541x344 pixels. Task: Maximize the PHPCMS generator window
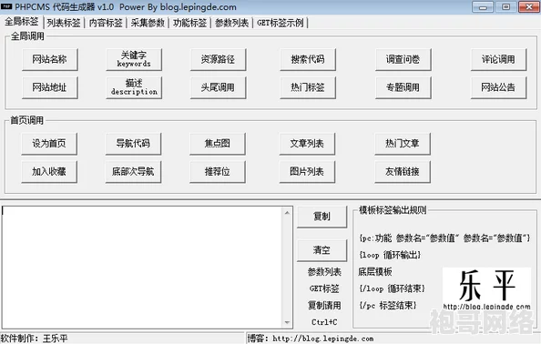pyautogui.click(x=505, y=7)
